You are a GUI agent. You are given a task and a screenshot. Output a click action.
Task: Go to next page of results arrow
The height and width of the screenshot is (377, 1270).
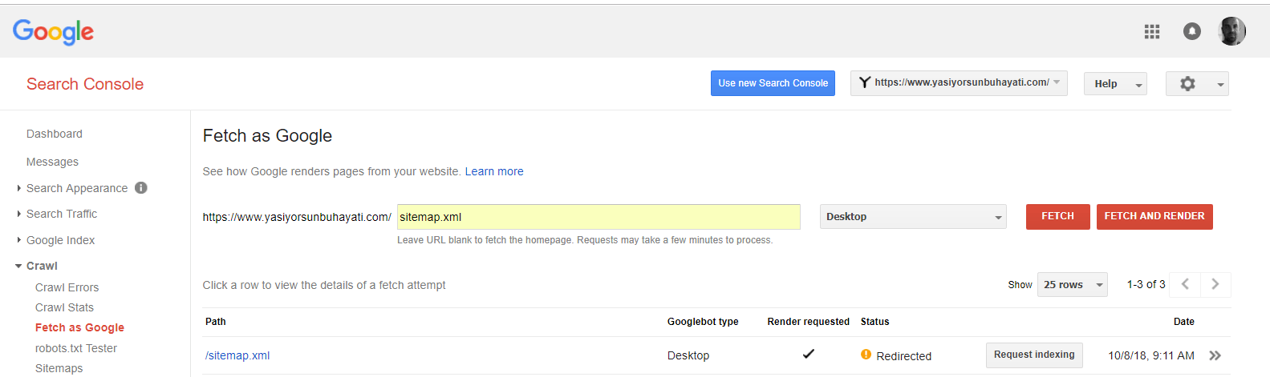pyautogui.click(x=1215, y=284)
